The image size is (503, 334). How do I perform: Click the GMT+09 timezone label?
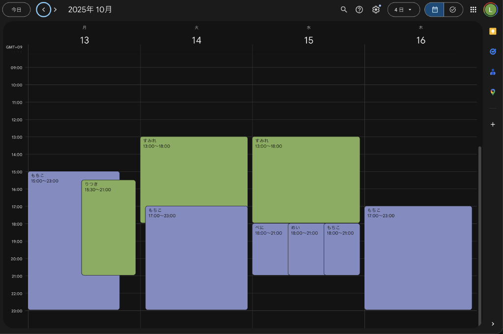pos(14,47)
